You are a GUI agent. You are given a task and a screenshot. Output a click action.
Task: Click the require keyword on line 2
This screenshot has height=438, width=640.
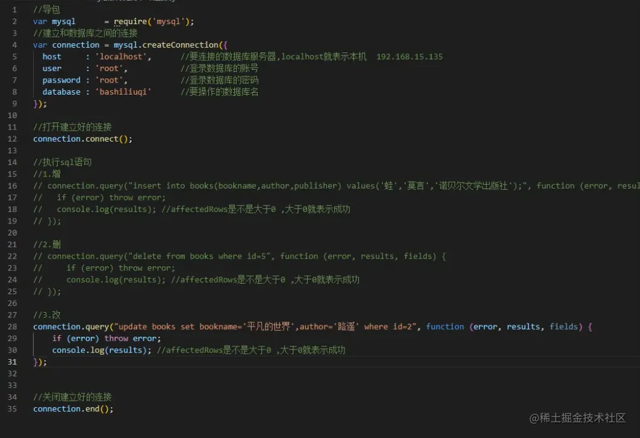[x=130, y=22]
